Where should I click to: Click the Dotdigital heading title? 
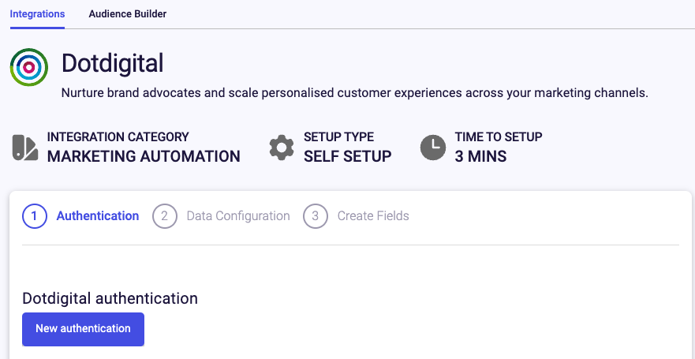click(113, 63)
